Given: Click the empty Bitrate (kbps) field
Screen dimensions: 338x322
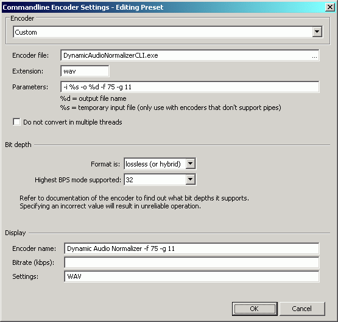Looking at the screenshot, I should point(192,262).
